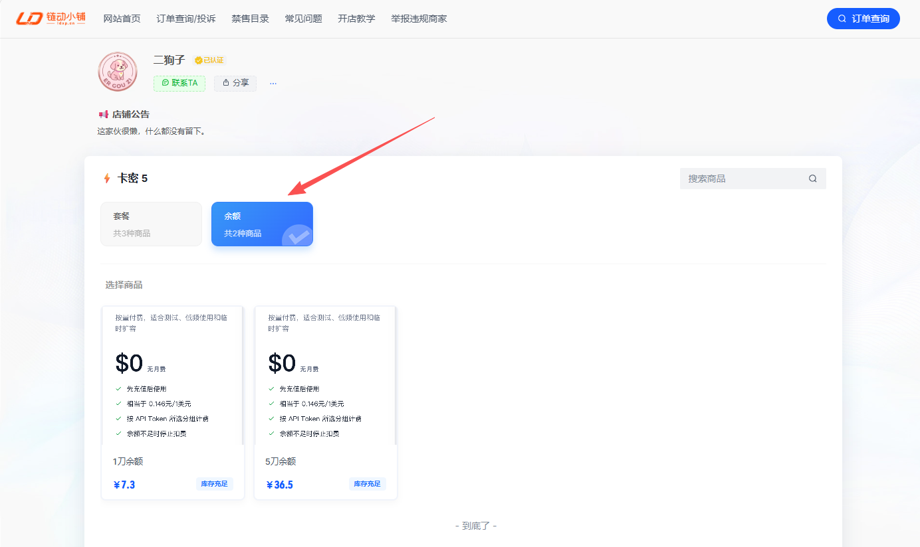This screenshot has height=547, width=920.
Task: Click the search magnifier icon in 搜索商品
Action: coord(812,179)
